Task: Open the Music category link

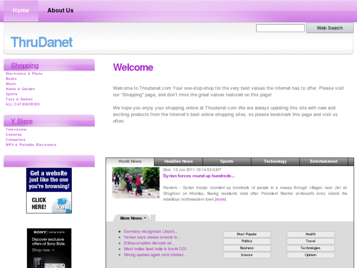Action: coord(11,84)
